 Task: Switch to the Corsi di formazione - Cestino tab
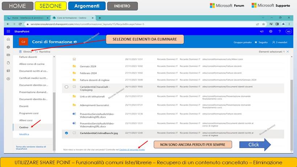click(x=73, y=18)
